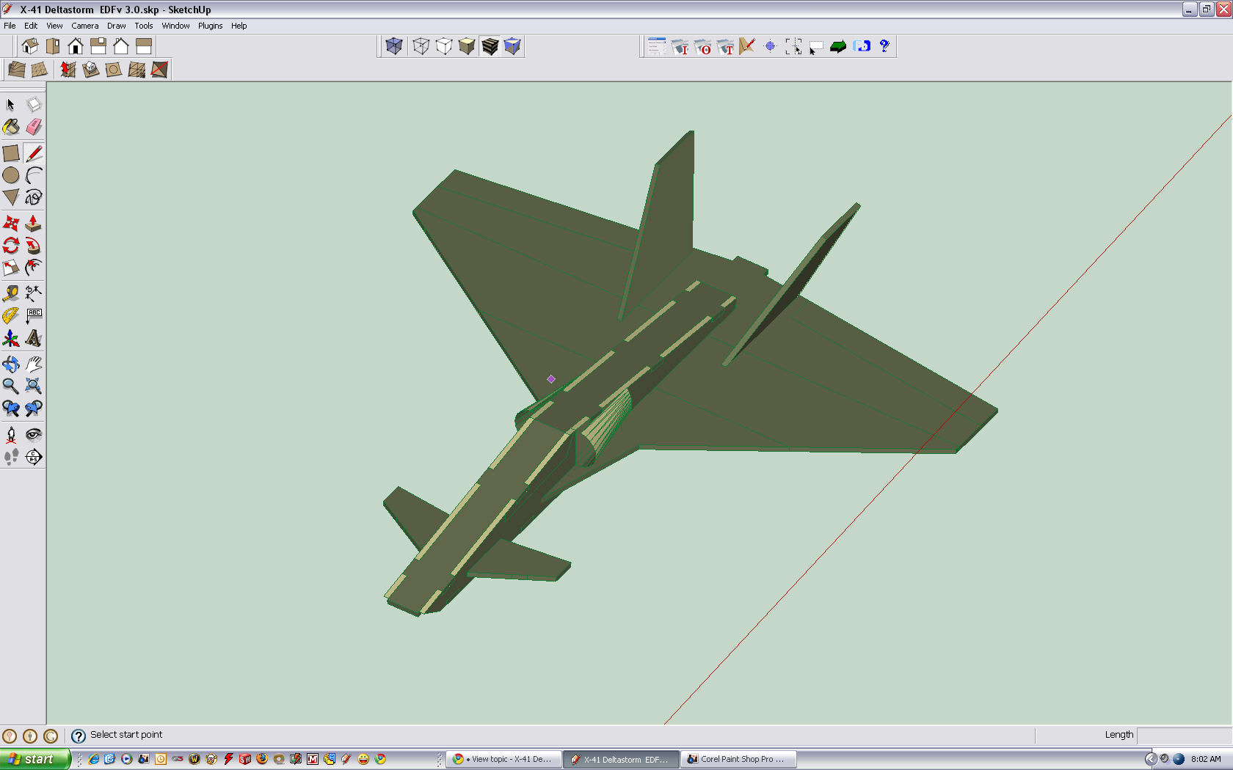Click the Zoom Extents tool

point(34,386)
